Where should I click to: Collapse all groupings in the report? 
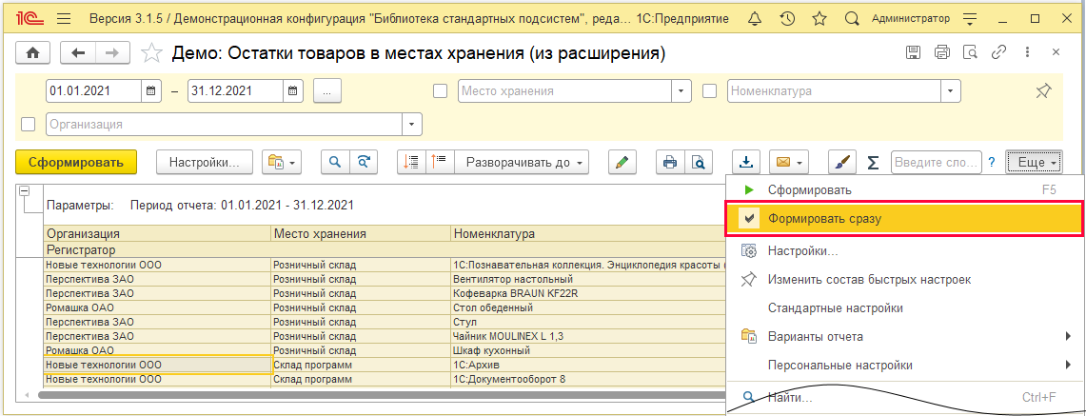(x=411, y=162)
